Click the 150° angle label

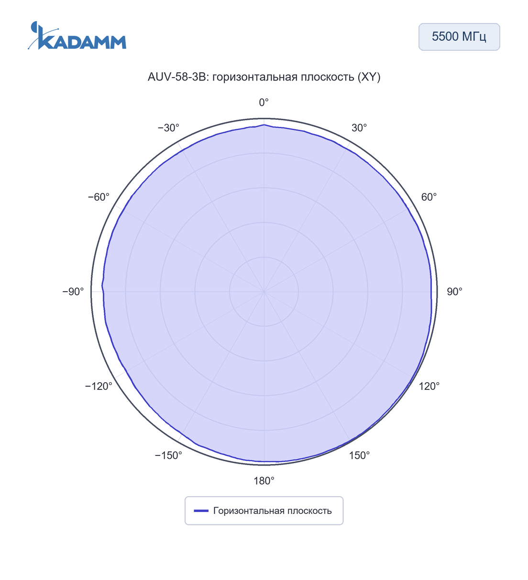pyautogui.click(x=359, y=455)
